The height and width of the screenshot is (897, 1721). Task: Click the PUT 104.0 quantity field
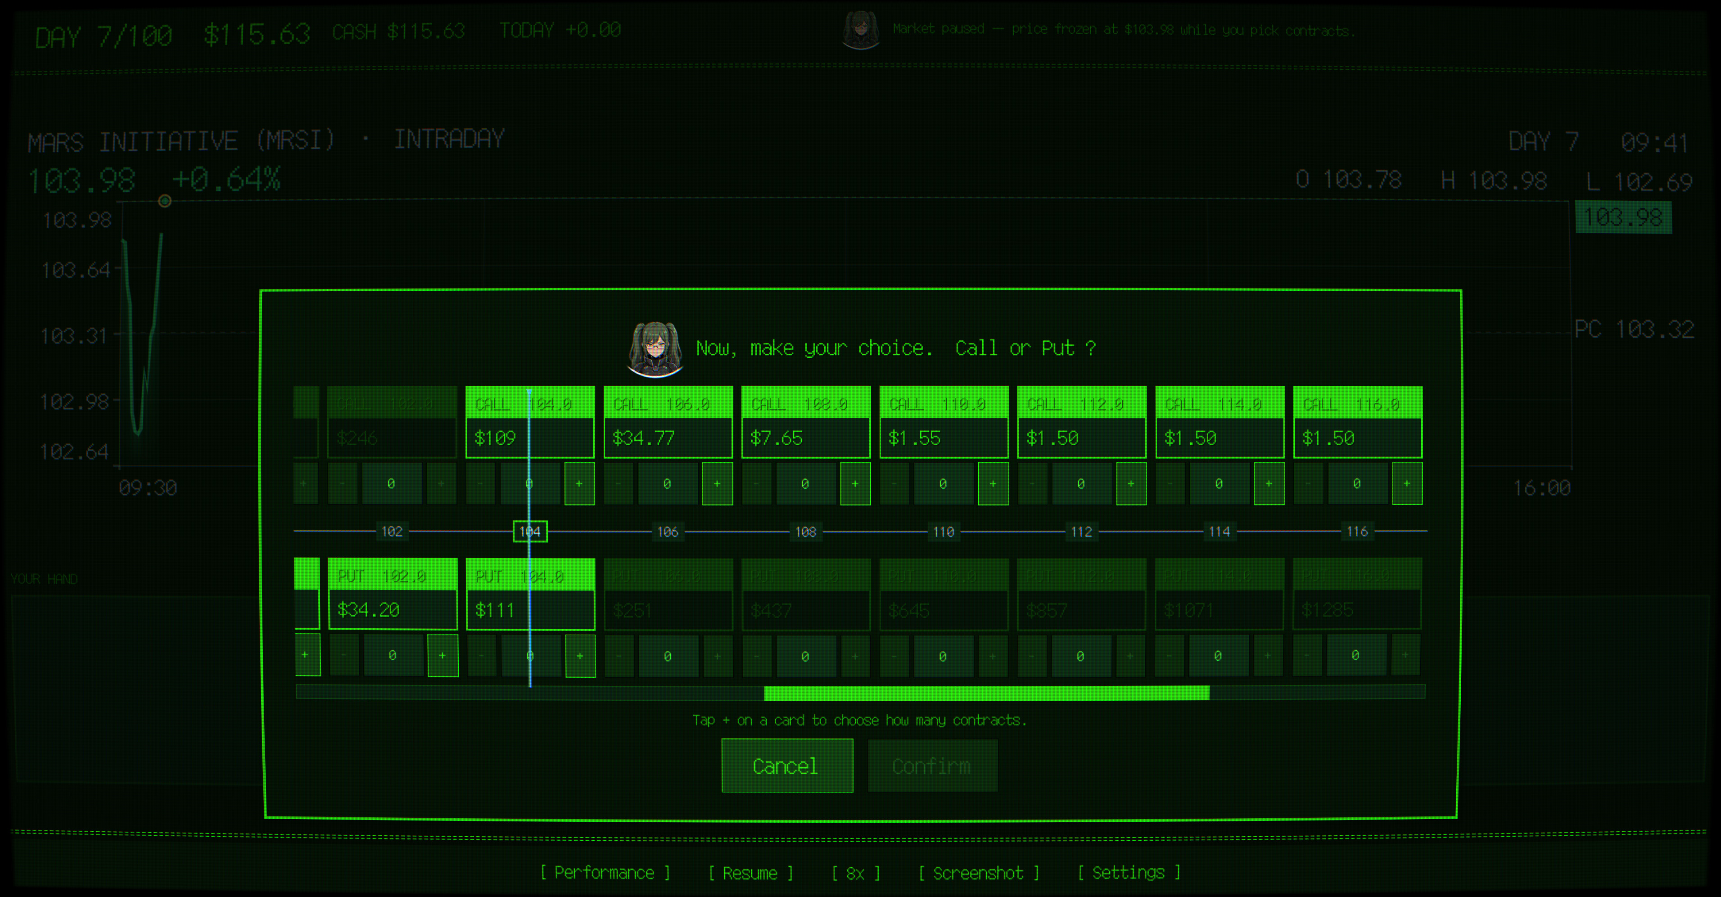point(530,655)
